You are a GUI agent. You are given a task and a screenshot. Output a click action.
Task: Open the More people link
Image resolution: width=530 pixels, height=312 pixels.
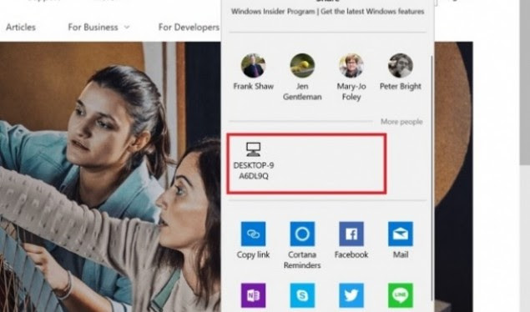click(x=401, y=122)
